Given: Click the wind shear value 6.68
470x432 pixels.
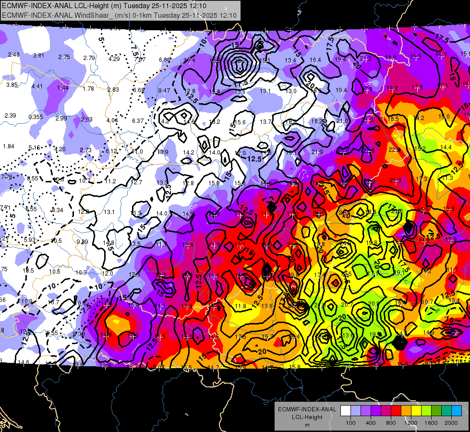Looking at the screenshot, I should point(138,90).
